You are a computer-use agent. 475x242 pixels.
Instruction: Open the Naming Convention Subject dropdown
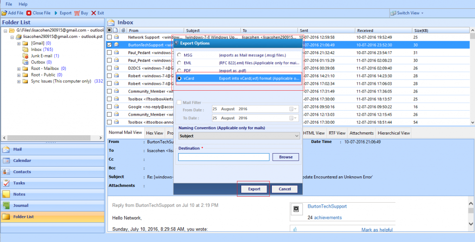pyautogui.click(x=239, y=136)
